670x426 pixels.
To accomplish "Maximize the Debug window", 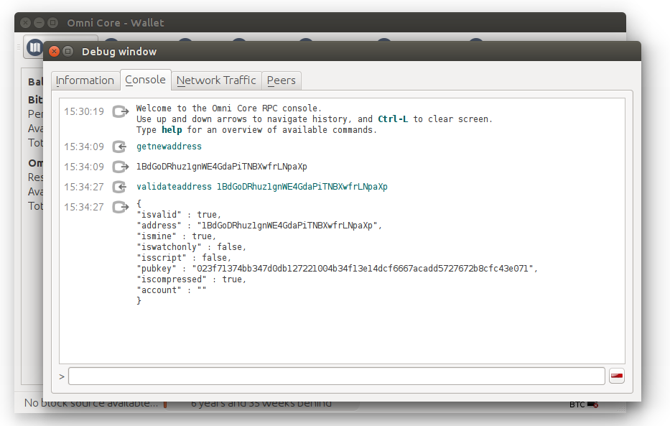I will 68,52.
